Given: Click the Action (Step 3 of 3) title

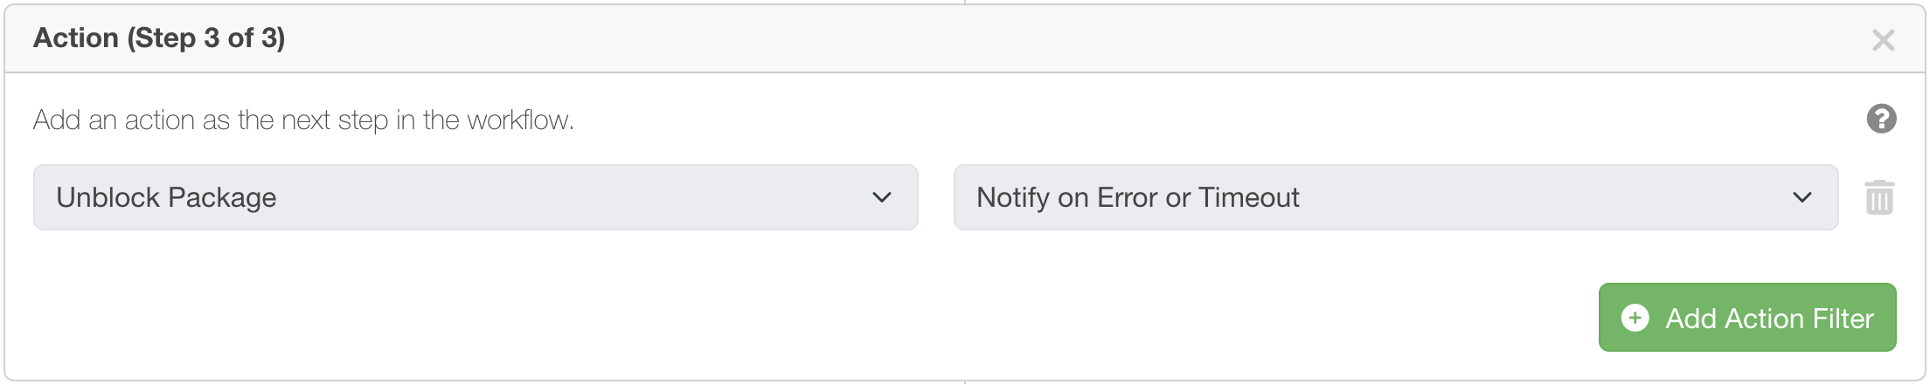Looking at the screenshot, I should pos(159,38).
